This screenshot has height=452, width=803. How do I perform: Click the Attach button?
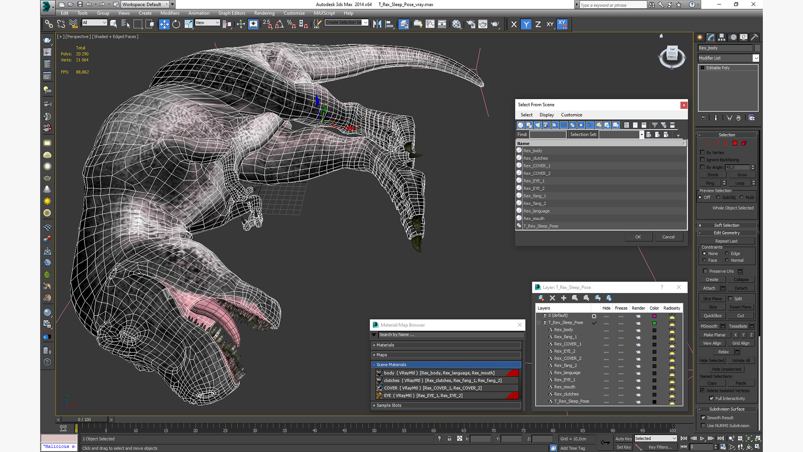click(709, 288)
